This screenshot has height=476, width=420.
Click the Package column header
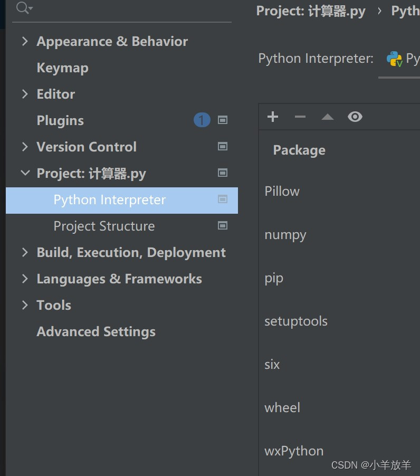click(x=299, y=150)
